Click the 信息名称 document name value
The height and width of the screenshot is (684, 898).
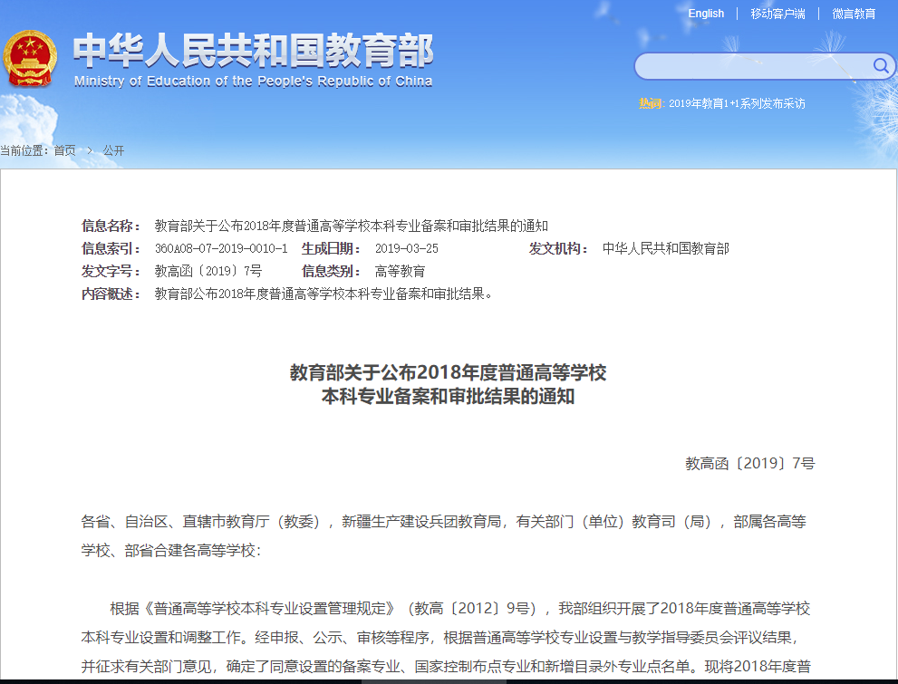coord(351,226)
